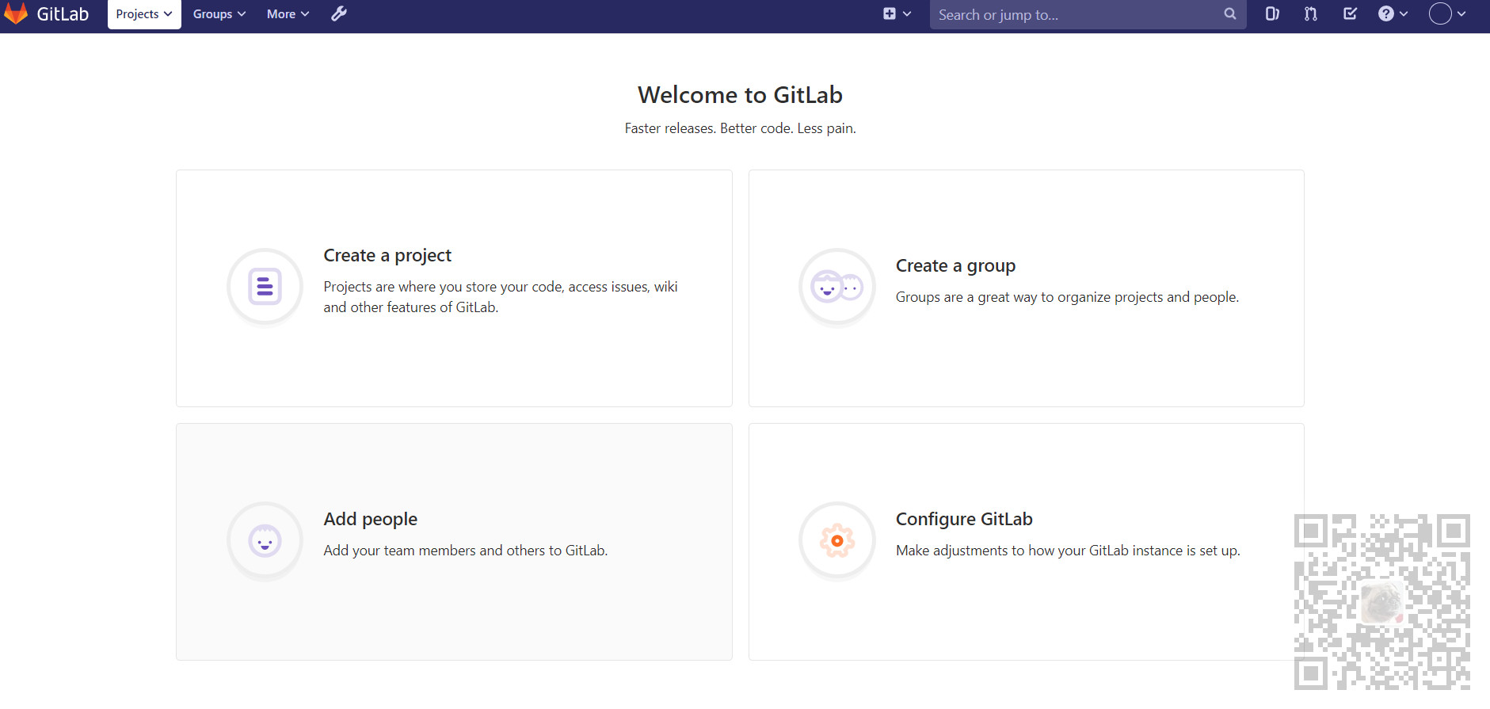Open the Create a group heading

(955, 265)
